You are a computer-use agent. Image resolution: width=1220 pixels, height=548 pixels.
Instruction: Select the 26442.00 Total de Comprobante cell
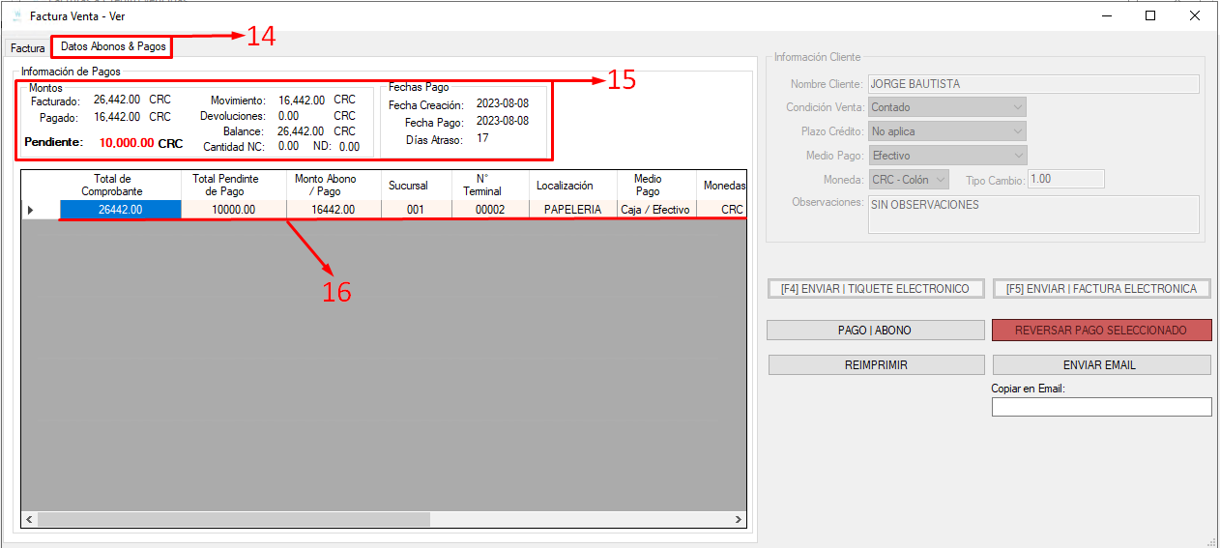[120, 209]
